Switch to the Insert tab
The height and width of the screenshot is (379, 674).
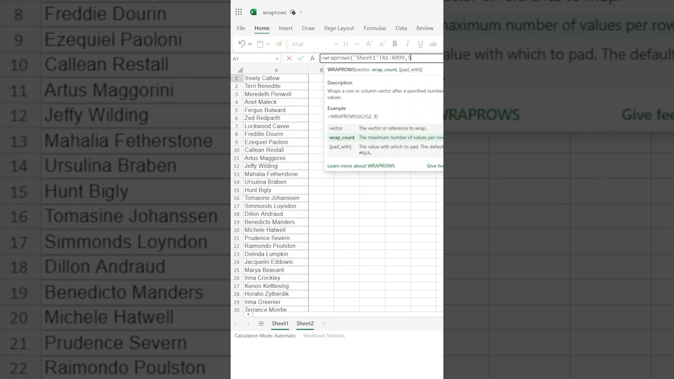[285, 28]
